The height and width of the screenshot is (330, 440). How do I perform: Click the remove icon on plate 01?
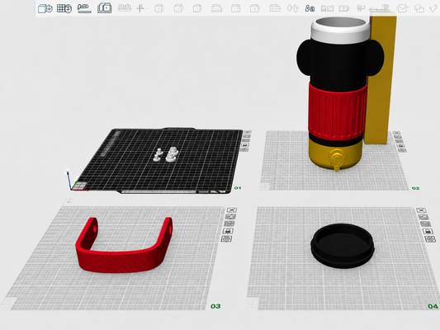[x=248, y=132]
